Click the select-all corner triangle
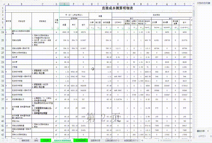The image size is (212, 143). pyautogui.click(x=4, y=4)
